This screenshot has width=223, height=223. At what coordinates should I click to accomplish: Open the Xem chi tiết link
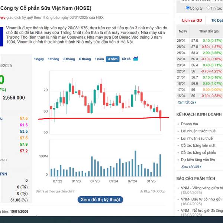(x=191, y=167)
